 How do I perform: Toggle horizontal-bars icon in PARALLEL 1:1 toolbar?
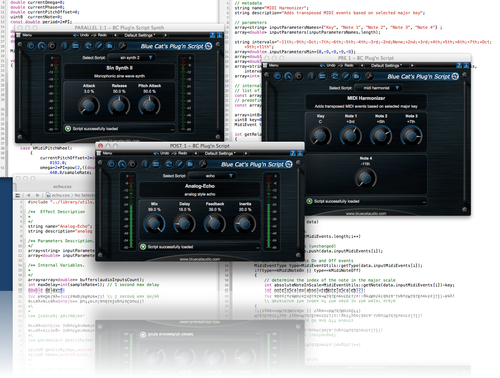pyautogui.click(x=76, y=46)
